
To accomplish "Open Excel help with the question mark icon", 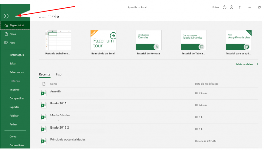I will (240, 7).
